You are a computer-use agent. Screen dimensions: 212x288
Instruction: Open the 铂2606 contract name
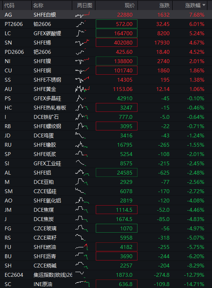(x=42, y=24)
